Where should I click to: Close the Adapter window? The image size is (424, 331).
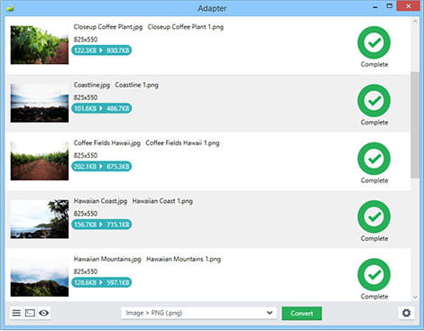coord(408,6)
